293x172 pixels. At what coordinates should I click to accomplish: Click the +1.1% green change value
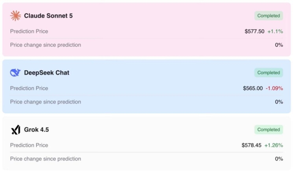click(x=275, y=31)
